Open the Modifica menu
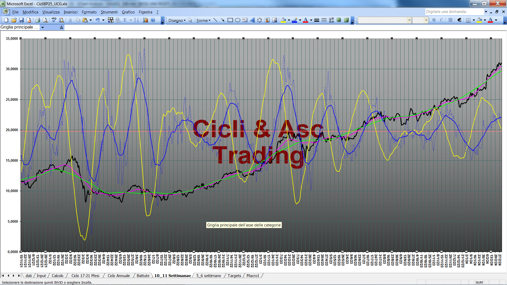Image resolution: width=507 pixels, height=285 pixels. point(30,12)
